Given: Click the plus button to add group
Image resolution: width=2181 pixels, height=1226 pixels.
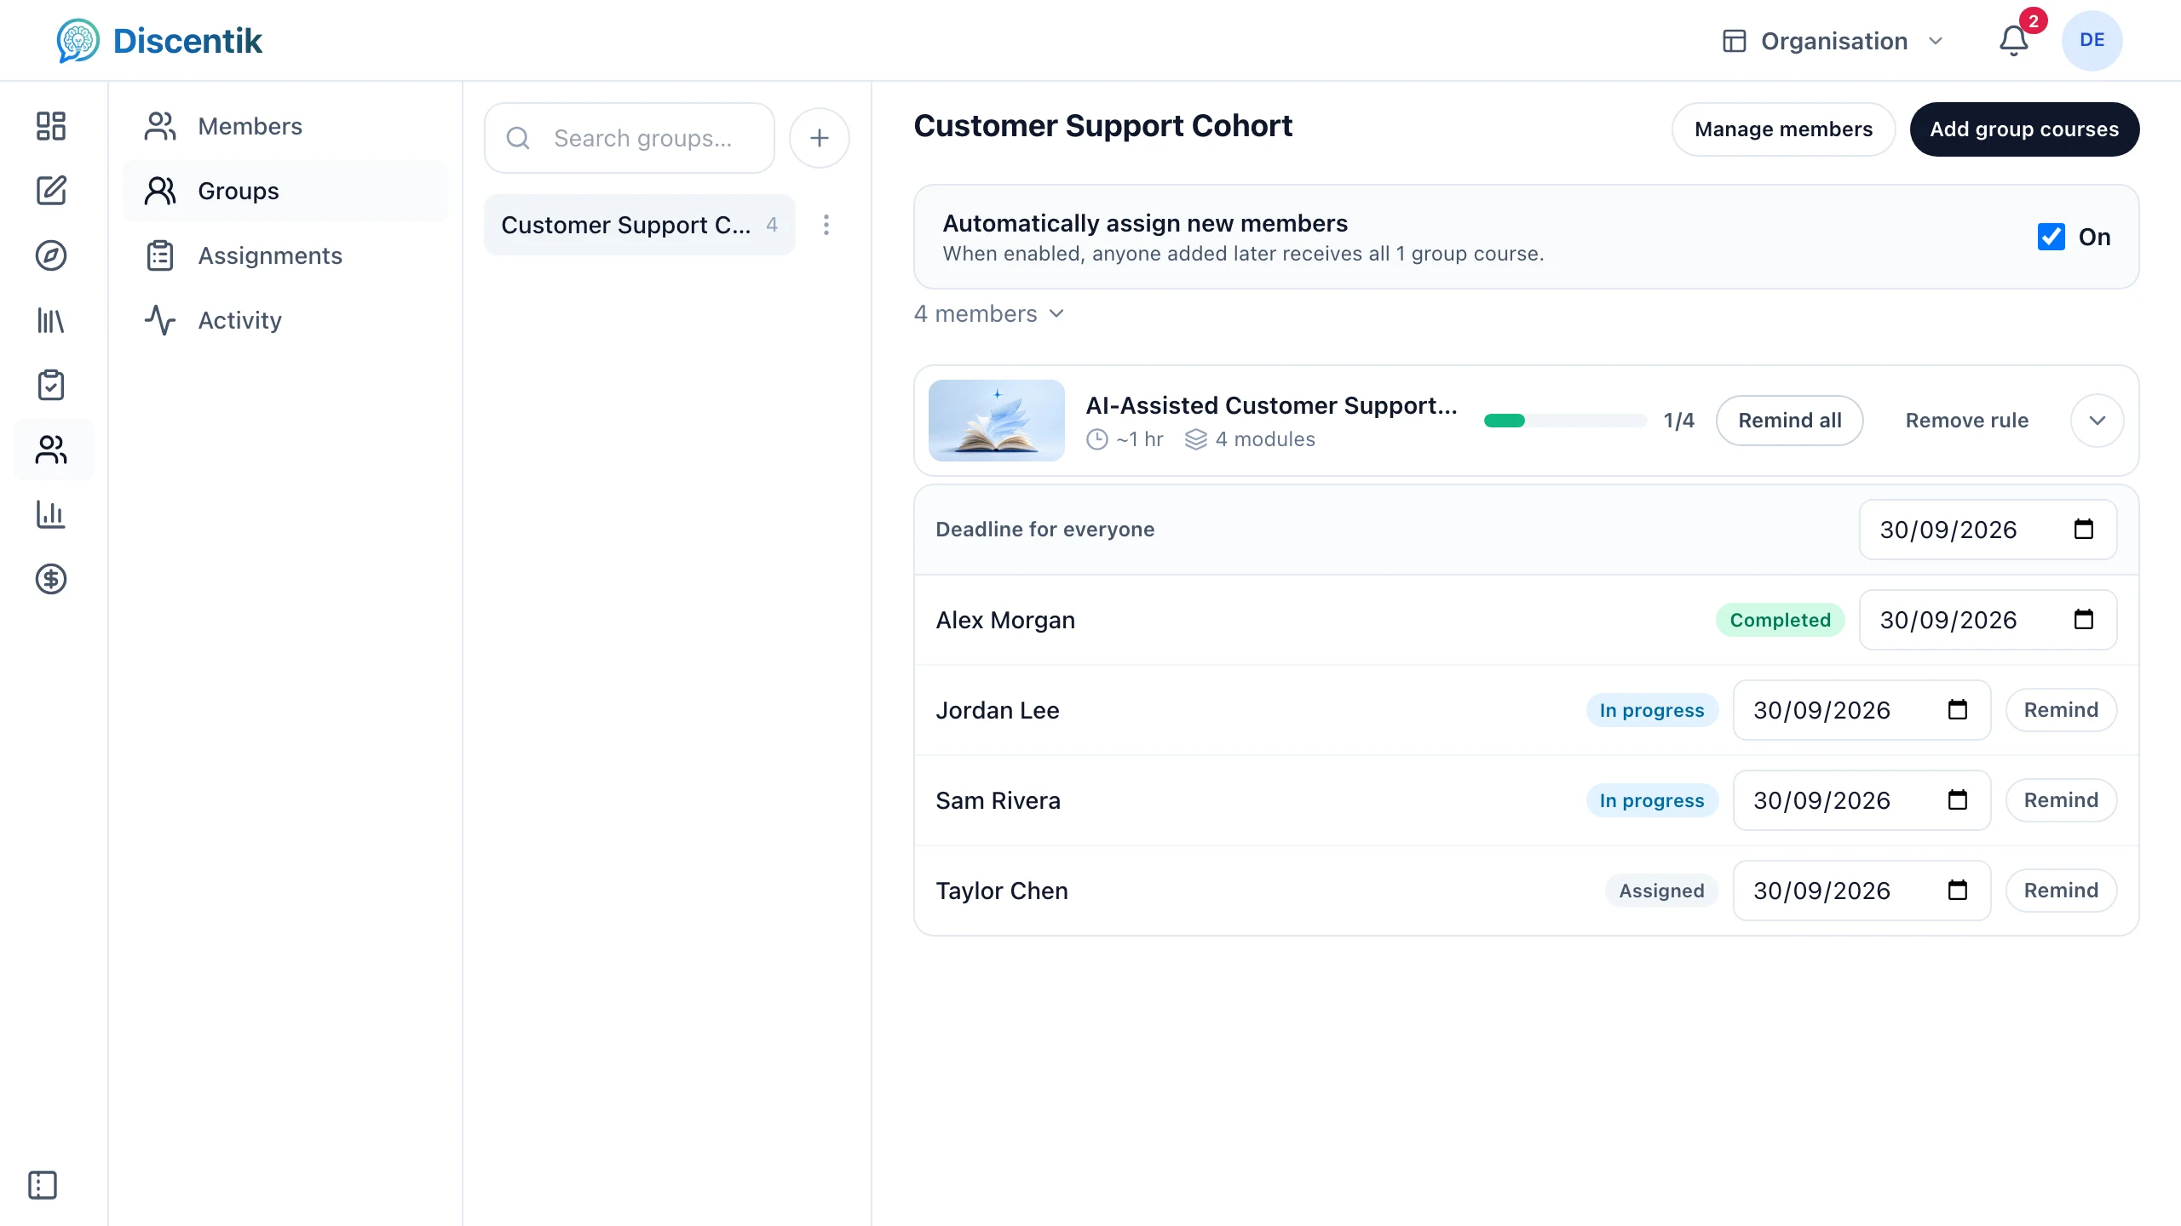Looking at the screenshot, I should pyautogui.click(x=819, y=138).
